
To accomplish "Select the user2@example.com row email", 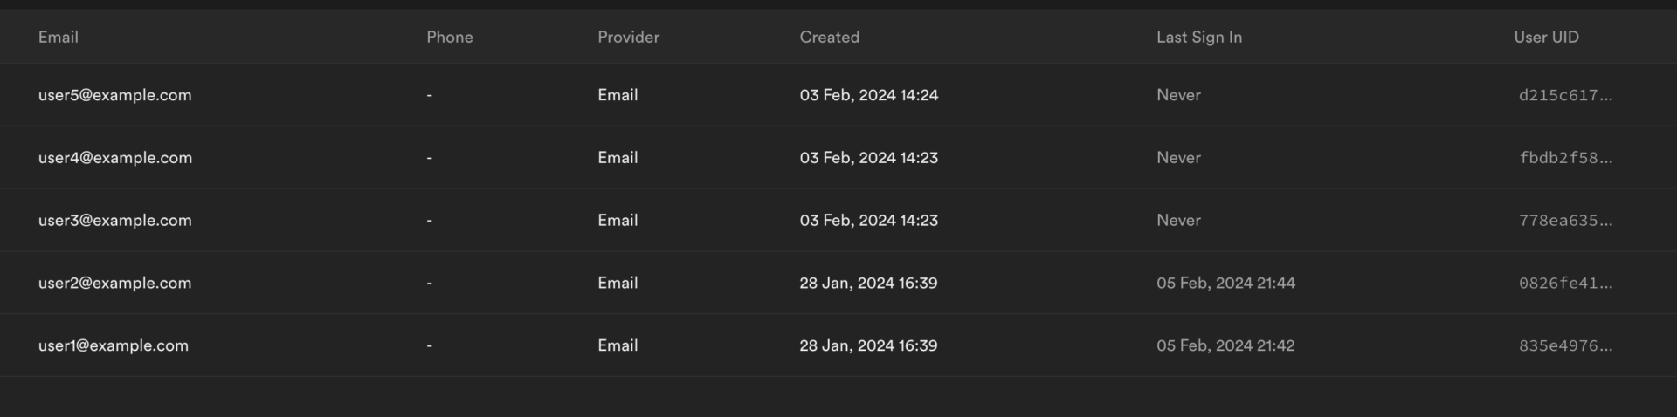I will [x=114, y=284].
